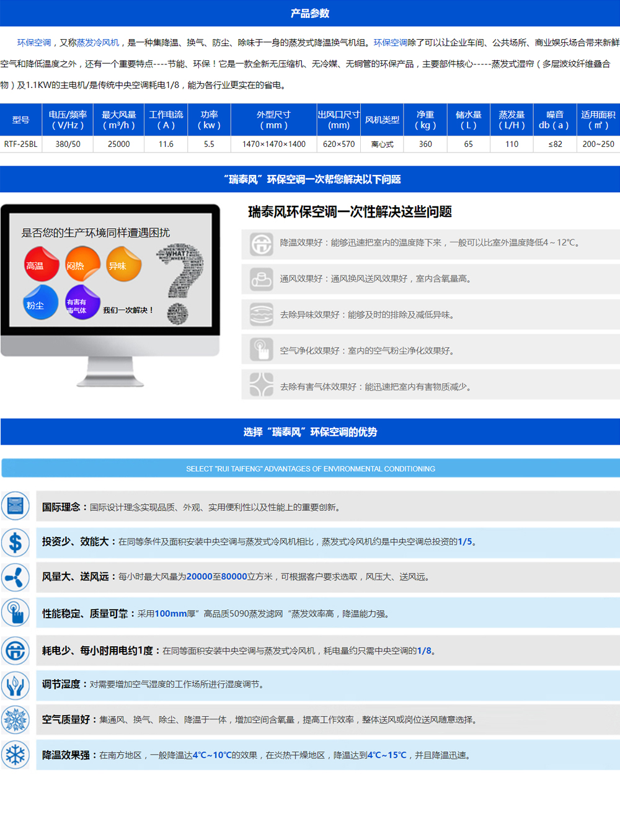Click the gray icon next to 去除异味效果好
620x816 pixels.
tap(261, 314)
